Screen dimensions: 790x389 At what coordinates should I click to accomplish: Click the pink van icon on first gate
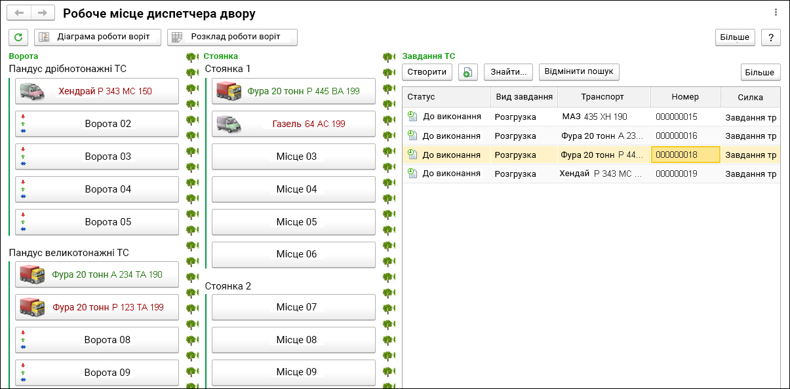[31, 91]
